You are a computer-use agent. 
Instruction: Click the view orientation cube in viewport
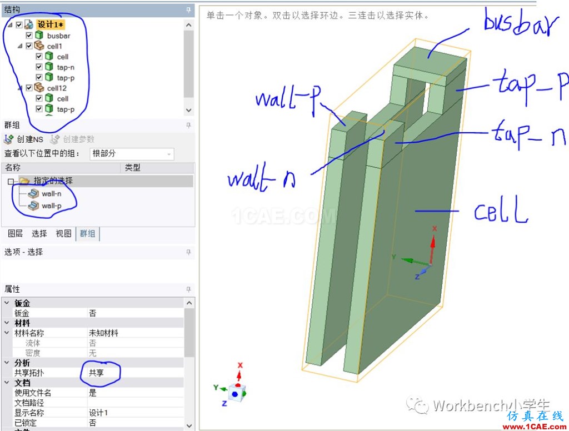[237, 394]
